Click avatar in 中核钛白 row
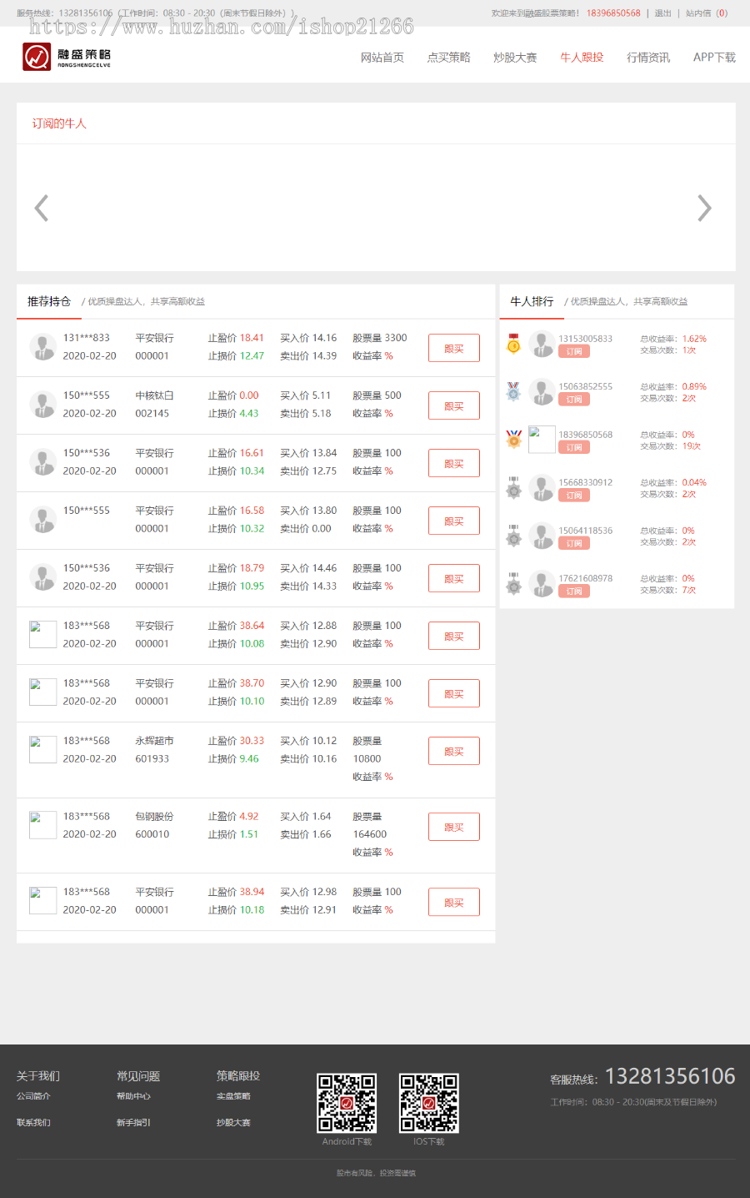The width and height of the screenshot is (750, 1198). click(42, 405)
